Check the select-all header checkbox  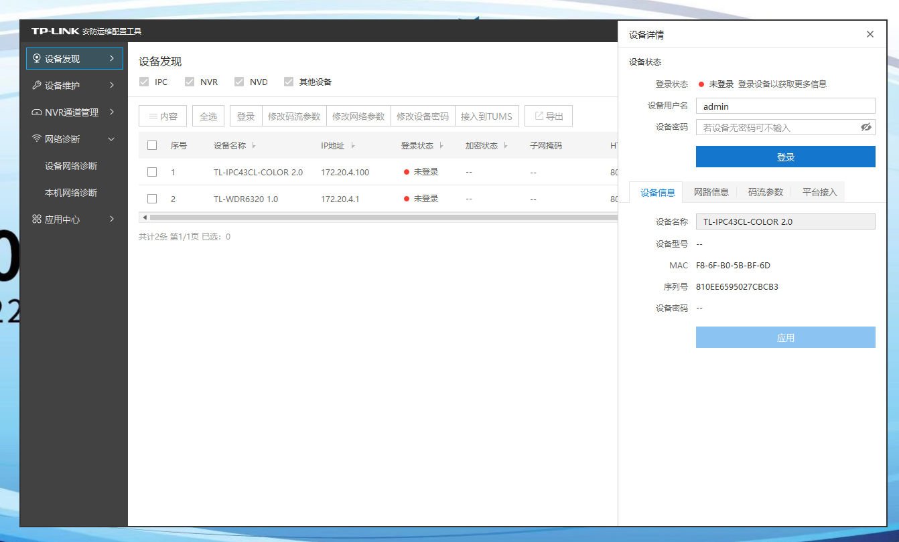tap(152, 145)
